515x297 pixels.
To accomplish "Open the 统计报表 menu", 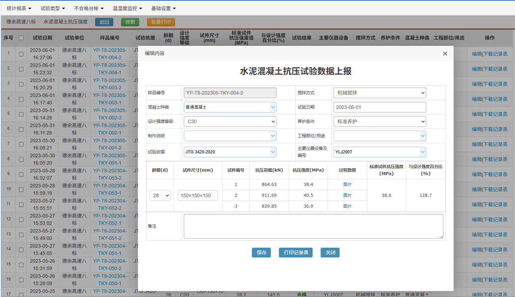I will point(19,8).
